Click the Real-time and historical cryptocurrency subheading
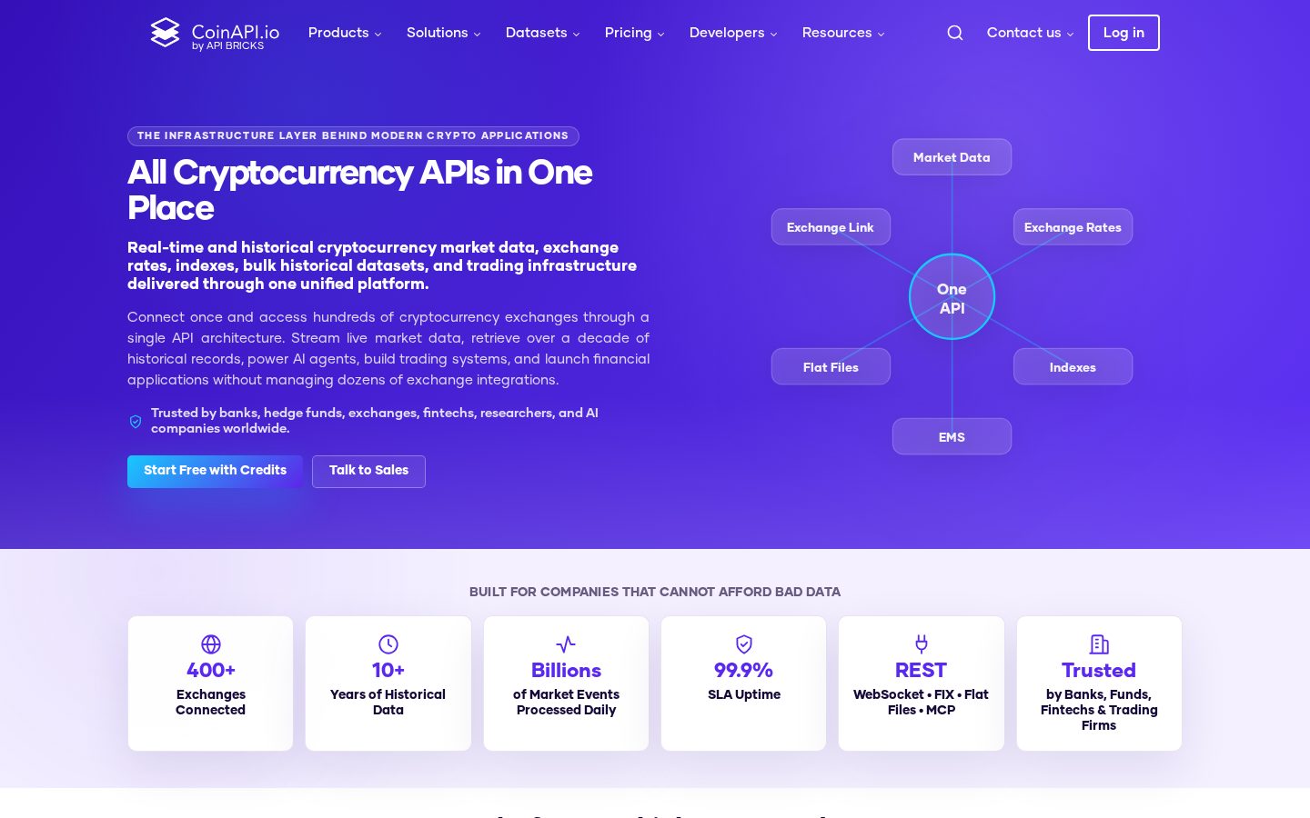Screen dimensions: 1310x818 [382, 265]
